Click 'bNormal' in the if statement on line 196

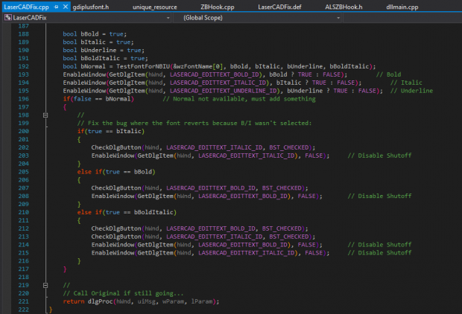point(118,99)
